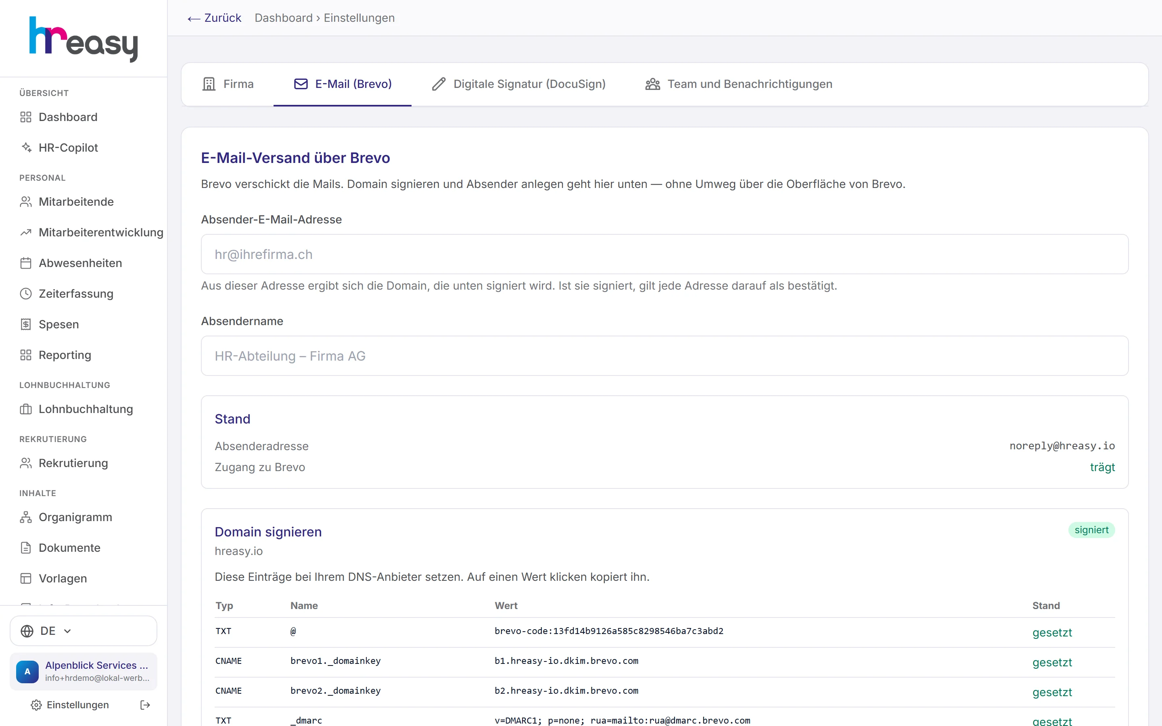Click the DMARC record value v=DMARC1

point(622,720)
